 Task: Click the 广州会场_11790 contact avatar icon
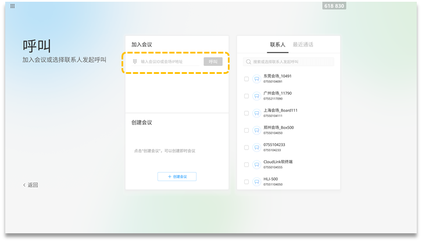(256, 95)
